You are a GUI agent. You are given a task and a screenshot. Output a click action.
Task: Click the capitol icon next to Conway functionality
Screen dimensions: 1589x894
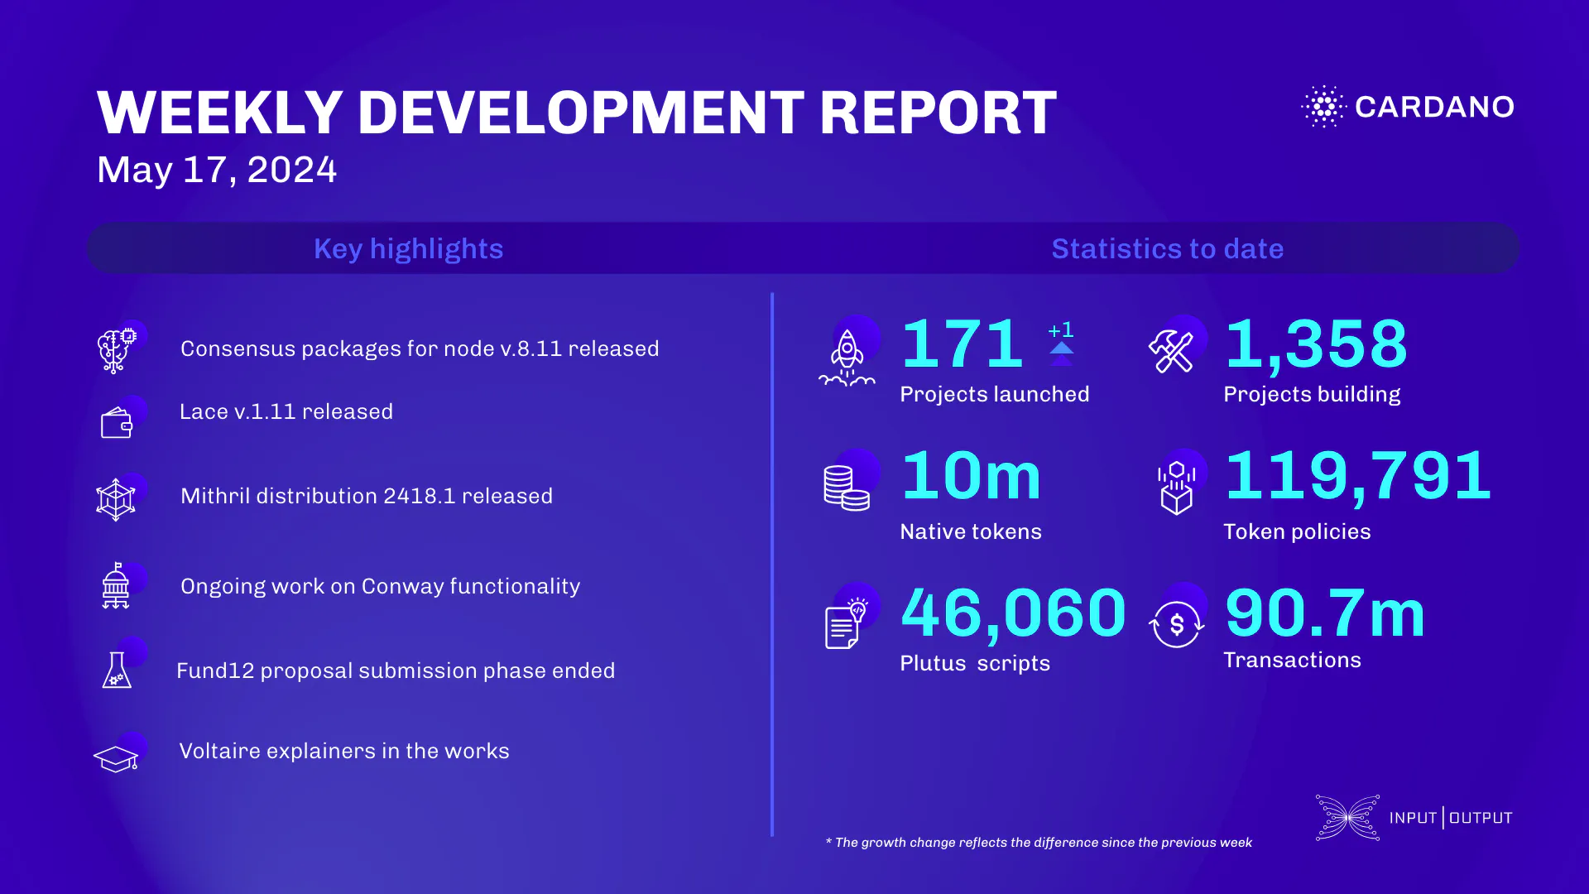coord(117,587)
